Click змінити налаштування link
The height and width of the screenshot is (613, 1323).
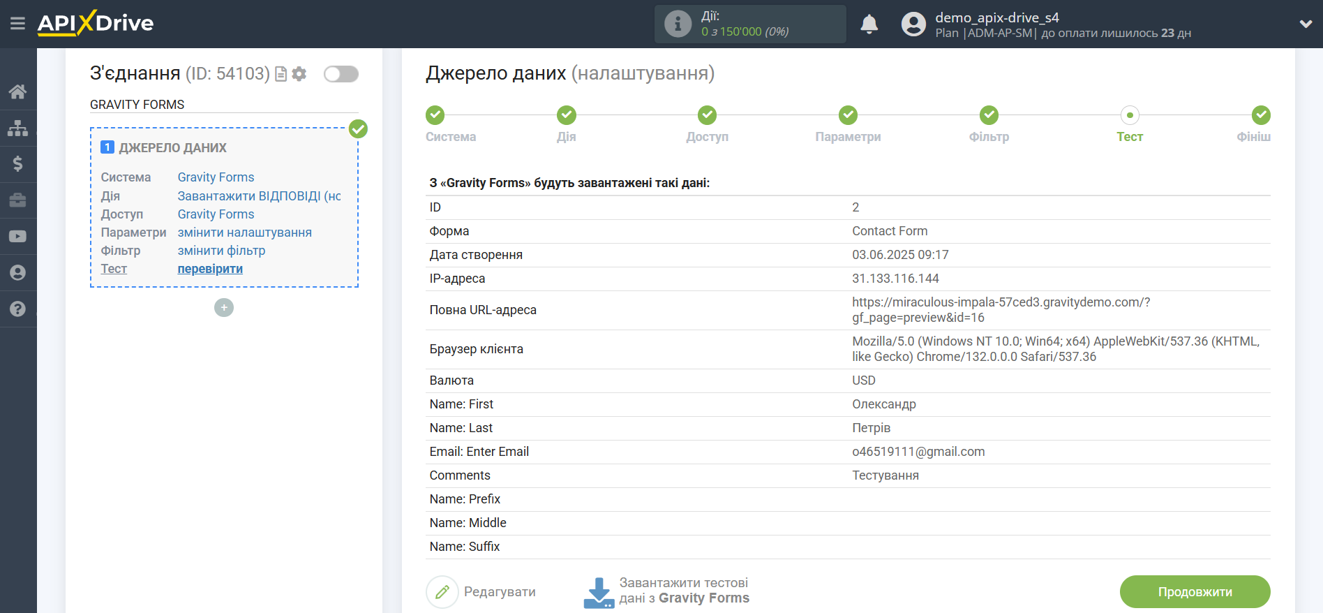click(x=244, y=232)
